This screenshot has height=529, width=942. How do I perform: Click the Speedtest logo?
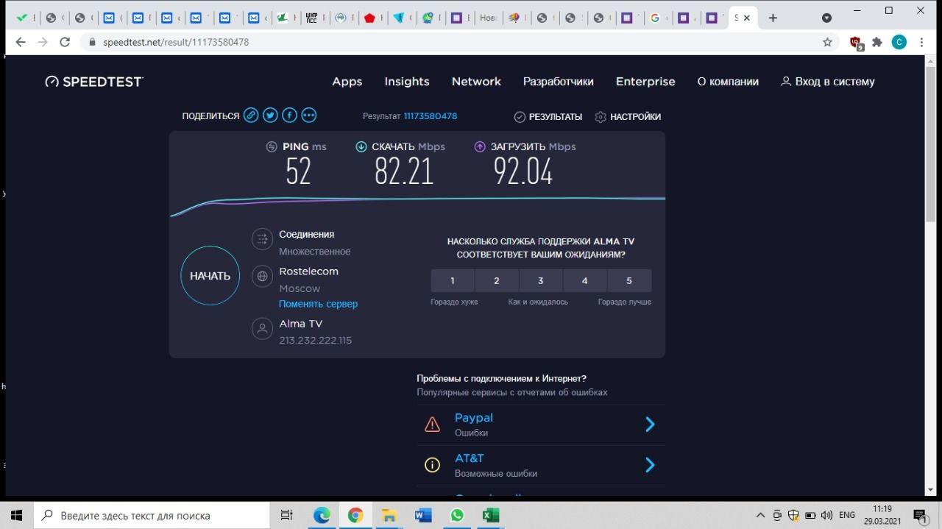(94, 82)
